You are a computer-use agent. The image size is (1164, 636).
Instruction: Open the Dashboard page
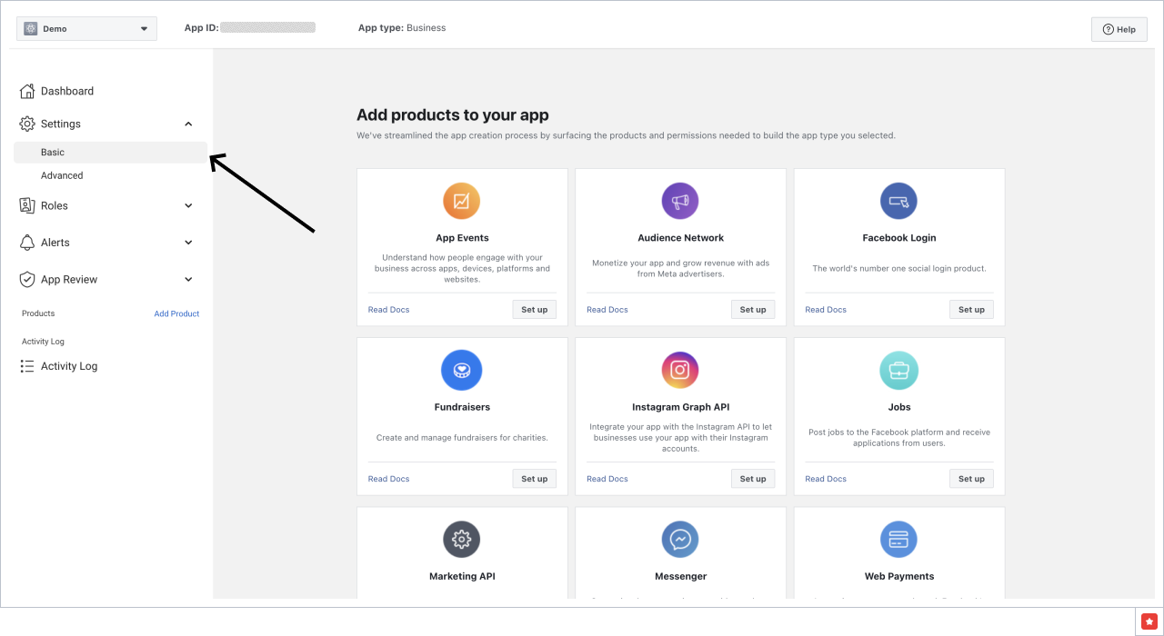[x=67, y=91]
